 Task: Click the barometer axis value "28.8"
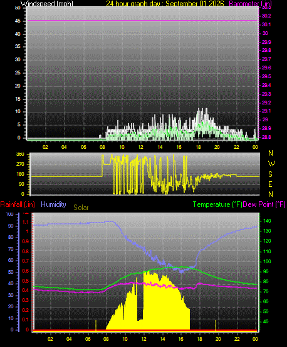pos(266,137)
